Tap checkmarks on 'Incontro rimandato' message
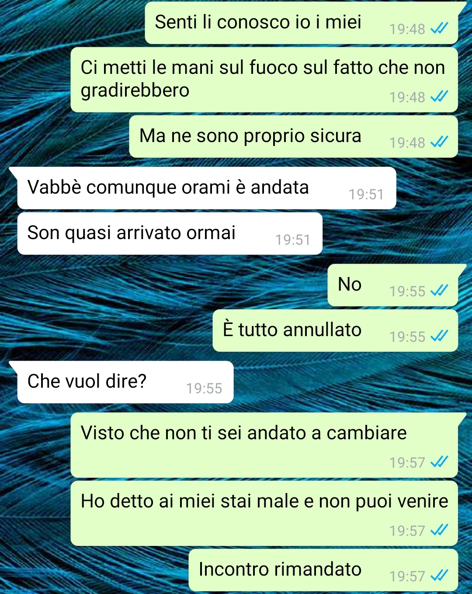Image resolution: width=472 pixels, height=594 pixels. (x=439, y=576)
